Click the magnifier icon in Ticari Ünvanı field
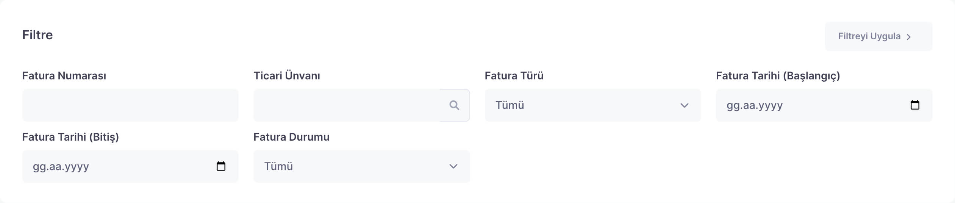 point(454,105)
